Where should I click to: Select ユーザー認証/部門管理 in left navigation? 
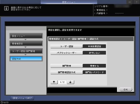26,51
